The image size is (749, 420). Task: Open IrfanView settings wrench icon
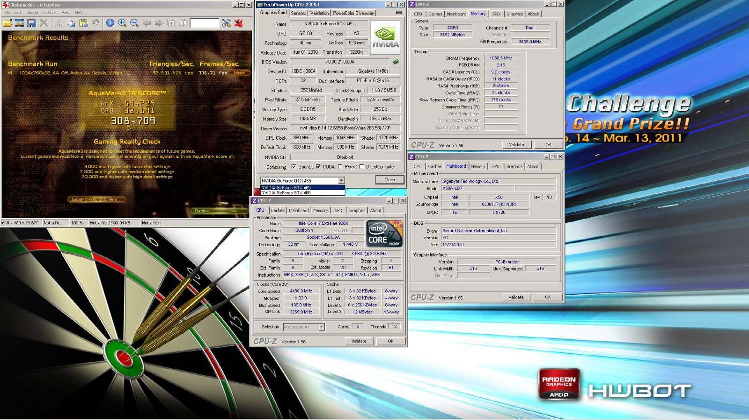pos(226,23)
